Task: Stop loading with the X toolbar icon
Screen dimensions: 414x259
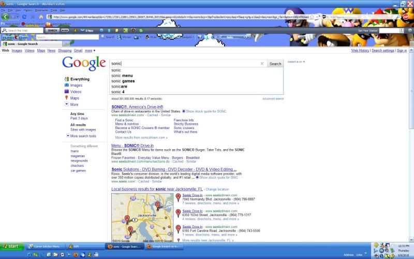Action: (33, 17)
